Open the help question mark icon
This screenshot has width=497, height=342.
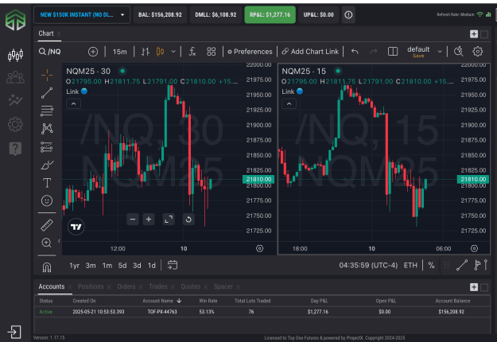[x=15, y=148]
